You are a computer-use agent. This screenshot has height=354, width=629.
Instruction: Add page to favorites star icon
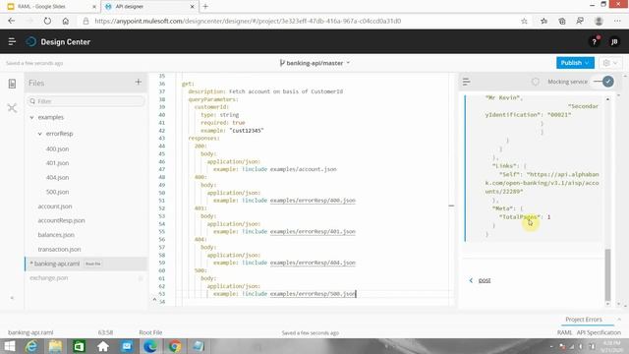(524, 21)
